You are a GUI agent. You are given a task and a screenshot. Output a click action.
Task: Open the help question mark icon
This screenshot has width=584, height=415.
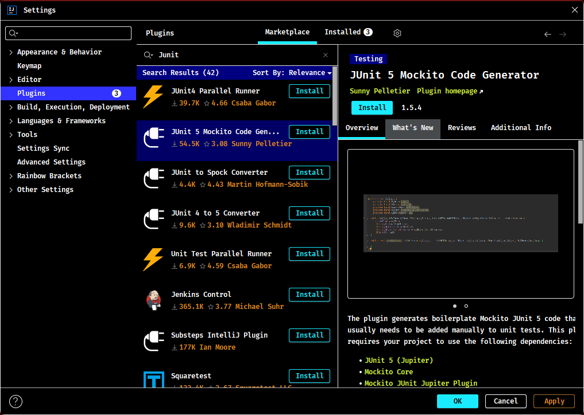click(16, 401)
